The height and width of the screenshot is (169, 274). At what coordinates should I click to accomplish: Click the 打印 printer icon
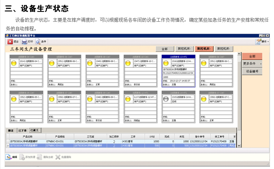pyautogui.click(x=24, y=42)
